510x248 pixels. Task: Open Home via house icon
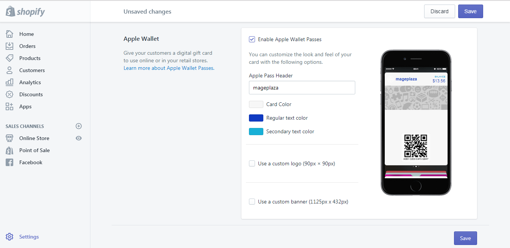9,34
